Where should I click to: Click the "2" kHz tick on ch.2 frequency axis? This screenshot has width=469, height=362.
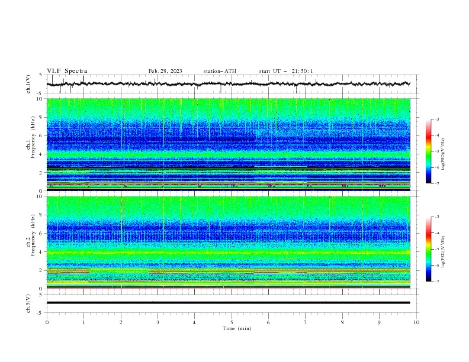point(41,270)
